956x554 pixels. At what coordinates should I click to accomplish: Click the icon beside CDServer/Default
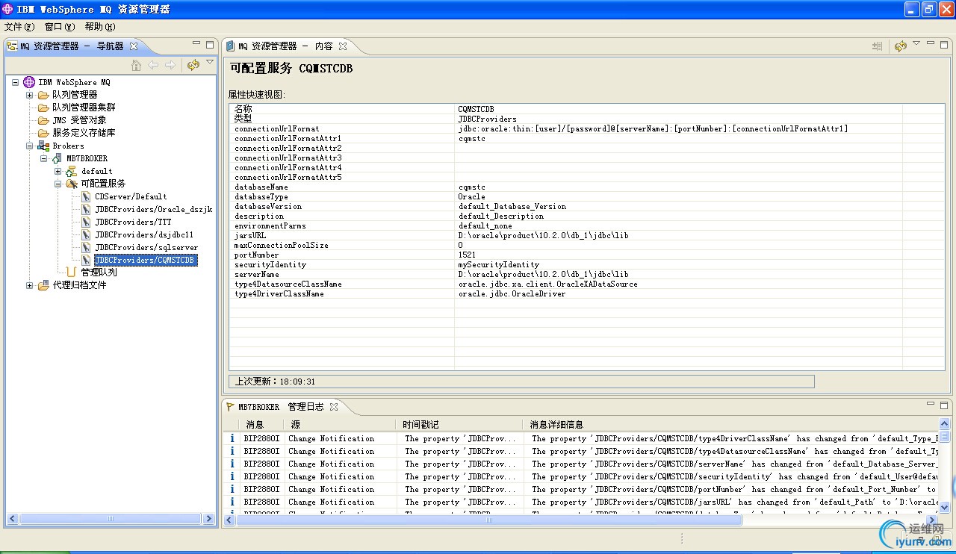(x=86, y=196)
